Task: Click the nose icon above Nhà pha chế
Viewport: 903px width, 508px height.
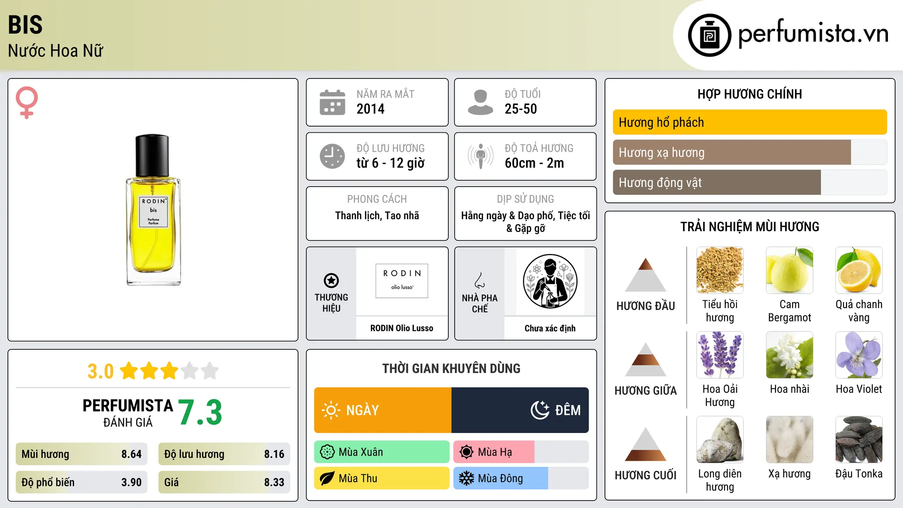Action: pos(480,280)
